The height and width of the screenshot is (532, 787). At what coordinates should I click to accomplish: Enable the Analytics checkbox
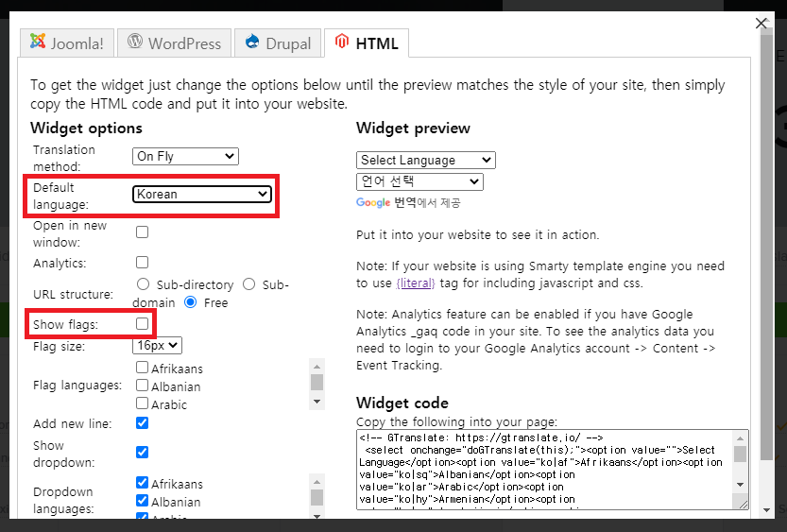[142, 263]
